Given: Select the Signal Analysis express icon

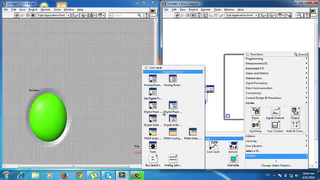Looking at the screenshot, I should [x=275, y=111].
